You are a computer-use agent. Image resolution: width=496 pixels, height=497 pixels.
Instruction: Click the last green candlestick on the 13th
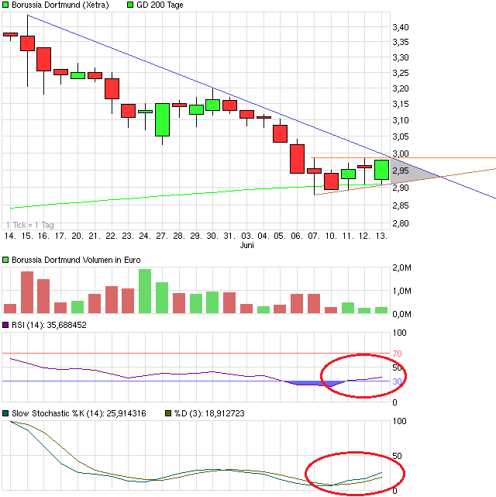[x=381, y=170]
